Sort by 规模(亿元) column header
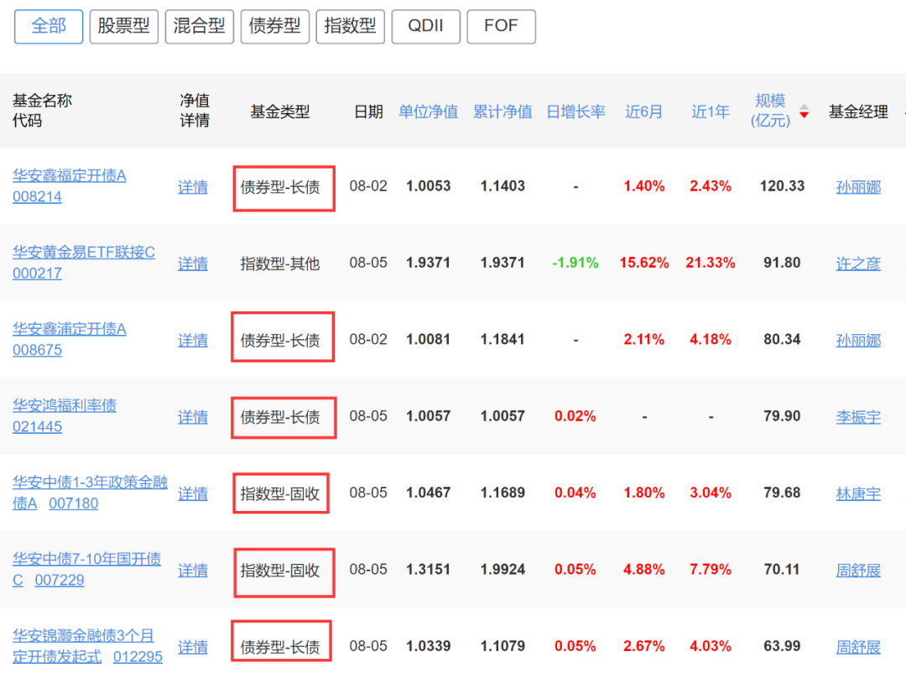Screen dimensions: 906x673 click(770, 111)
